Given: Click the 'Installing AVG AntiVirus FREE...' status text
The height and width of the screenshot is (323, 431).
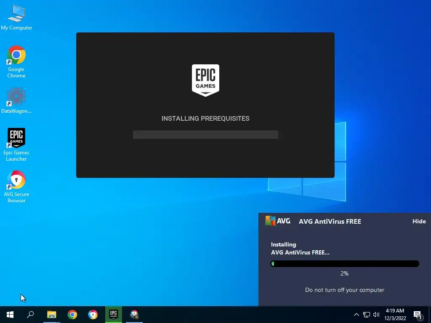Looking at the screenshot, I should [x=300, y=248].
